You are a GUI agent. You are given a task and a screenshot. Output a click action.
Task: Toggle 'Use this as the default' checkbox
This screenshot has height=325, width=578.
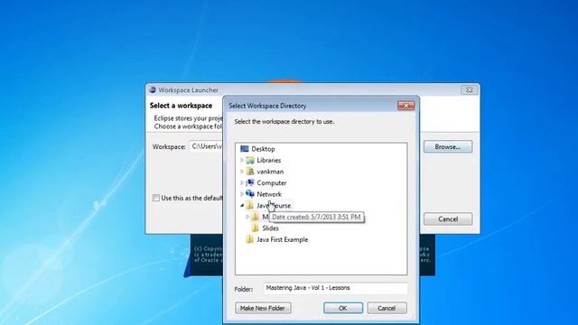tap(156, 199)
